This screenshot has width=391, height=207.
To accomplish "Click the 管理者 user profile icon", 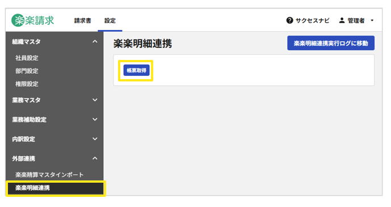I will (x=342, y=20).
